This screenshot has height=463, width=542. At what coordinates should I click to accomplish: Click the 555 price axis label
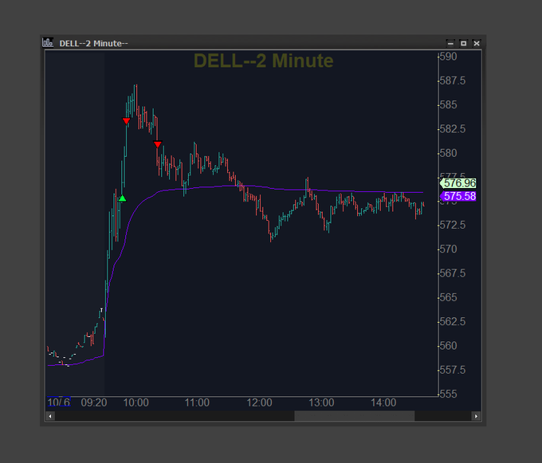pos(448,394)
